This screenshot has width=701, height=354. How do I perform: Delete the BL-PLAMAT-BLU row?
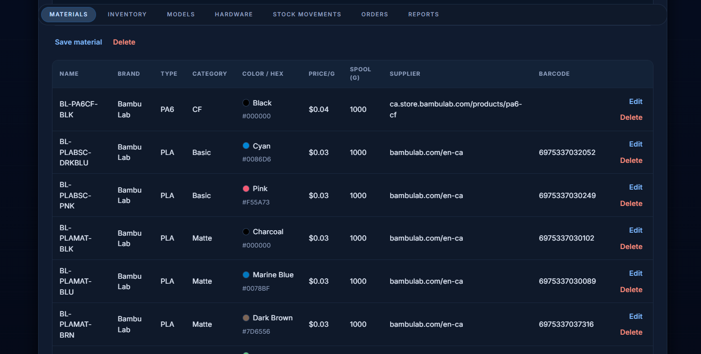[x=631, y=290]
